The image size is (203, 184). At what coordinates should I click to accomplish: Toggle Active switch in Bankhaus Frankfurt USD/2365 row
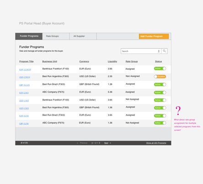(160, 100)
